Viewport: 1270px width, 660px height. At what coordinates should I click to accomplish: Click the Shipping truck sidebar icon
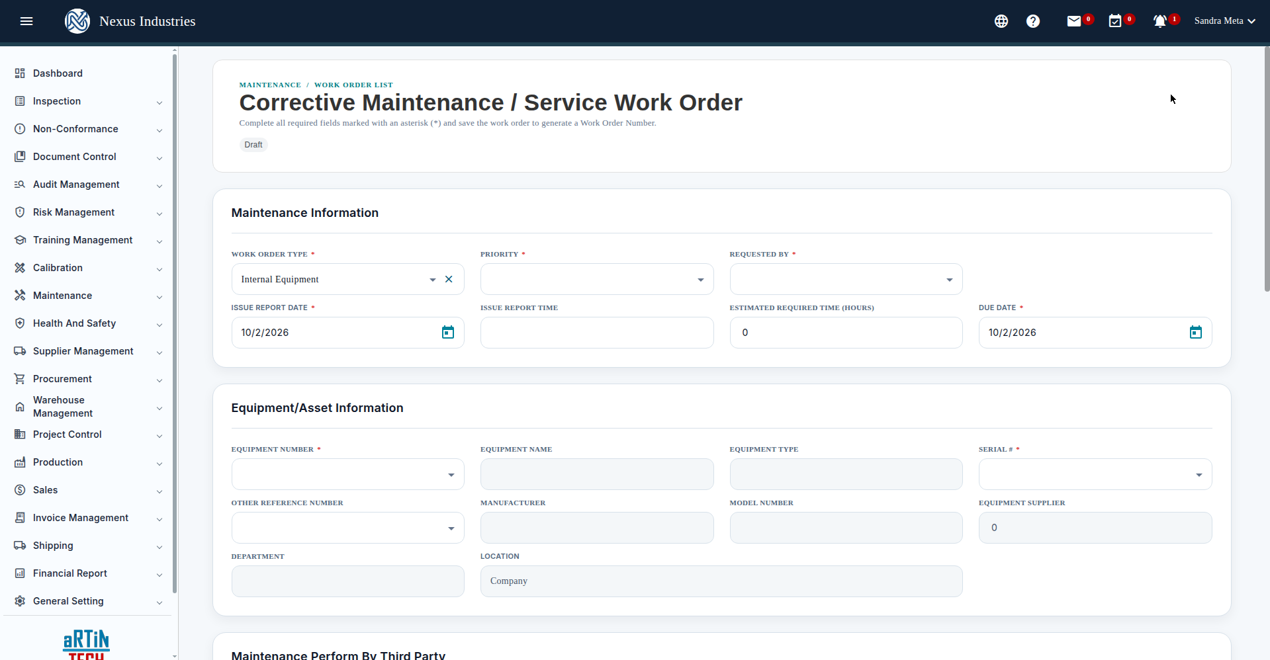click(x=20, y=546)
